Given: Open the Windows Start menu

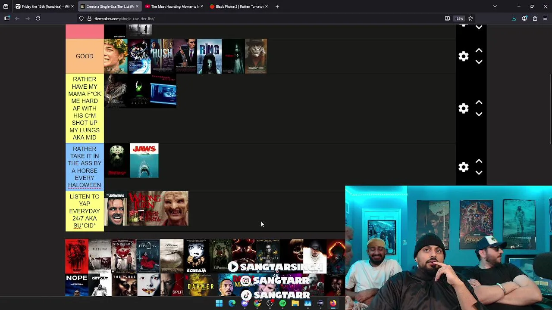Looking at the screenshot, I should click(219, 304).
